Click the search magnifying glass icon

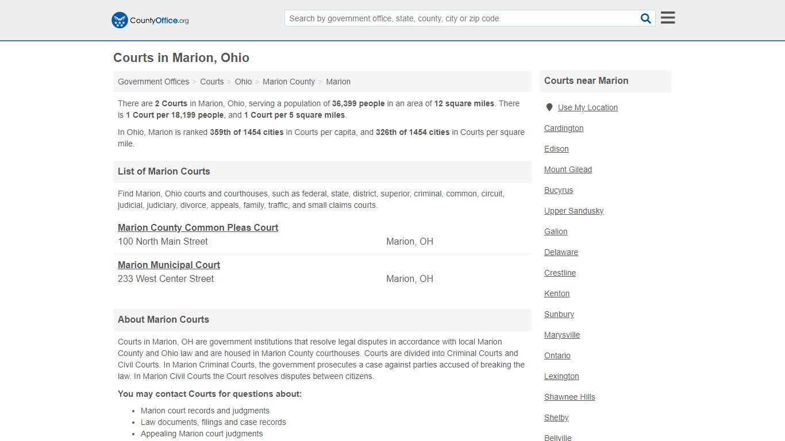[645, 18]
